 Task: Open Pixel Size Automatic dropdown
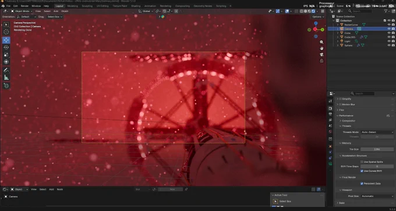tap(377, 196)
